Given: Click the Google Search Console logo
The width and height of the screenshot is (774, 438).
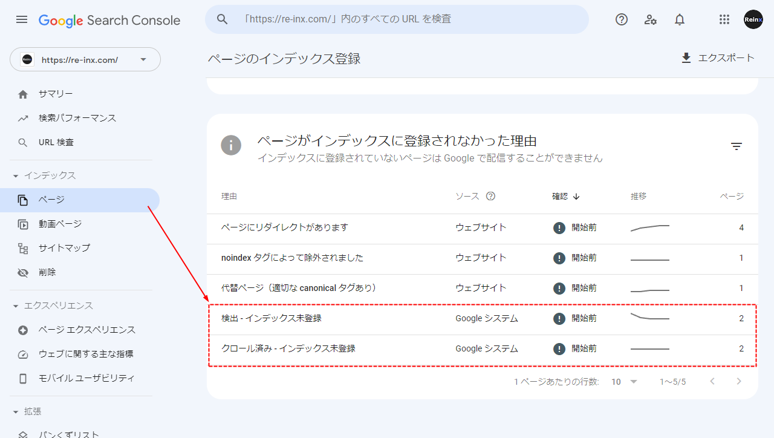Looking at the screenshot, I should 109,20.
